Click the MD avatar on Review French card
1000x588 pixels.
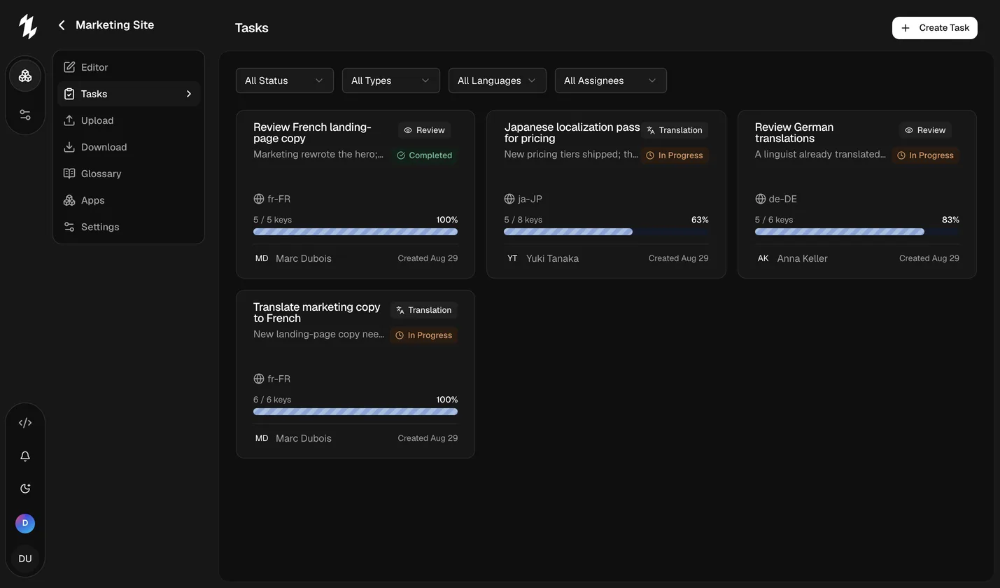click(x=262, y=258)
